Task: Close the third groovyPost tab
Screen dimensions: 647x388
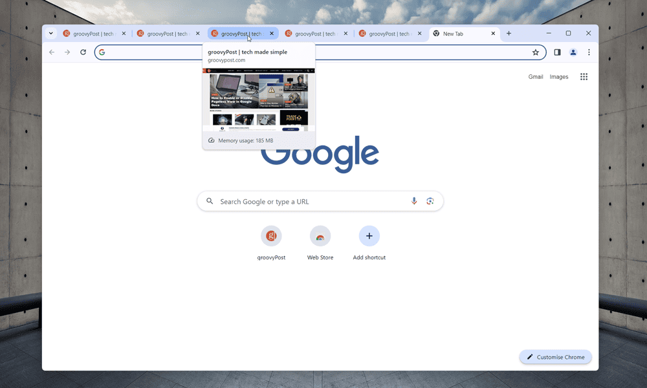Action: tap(272, 34)
